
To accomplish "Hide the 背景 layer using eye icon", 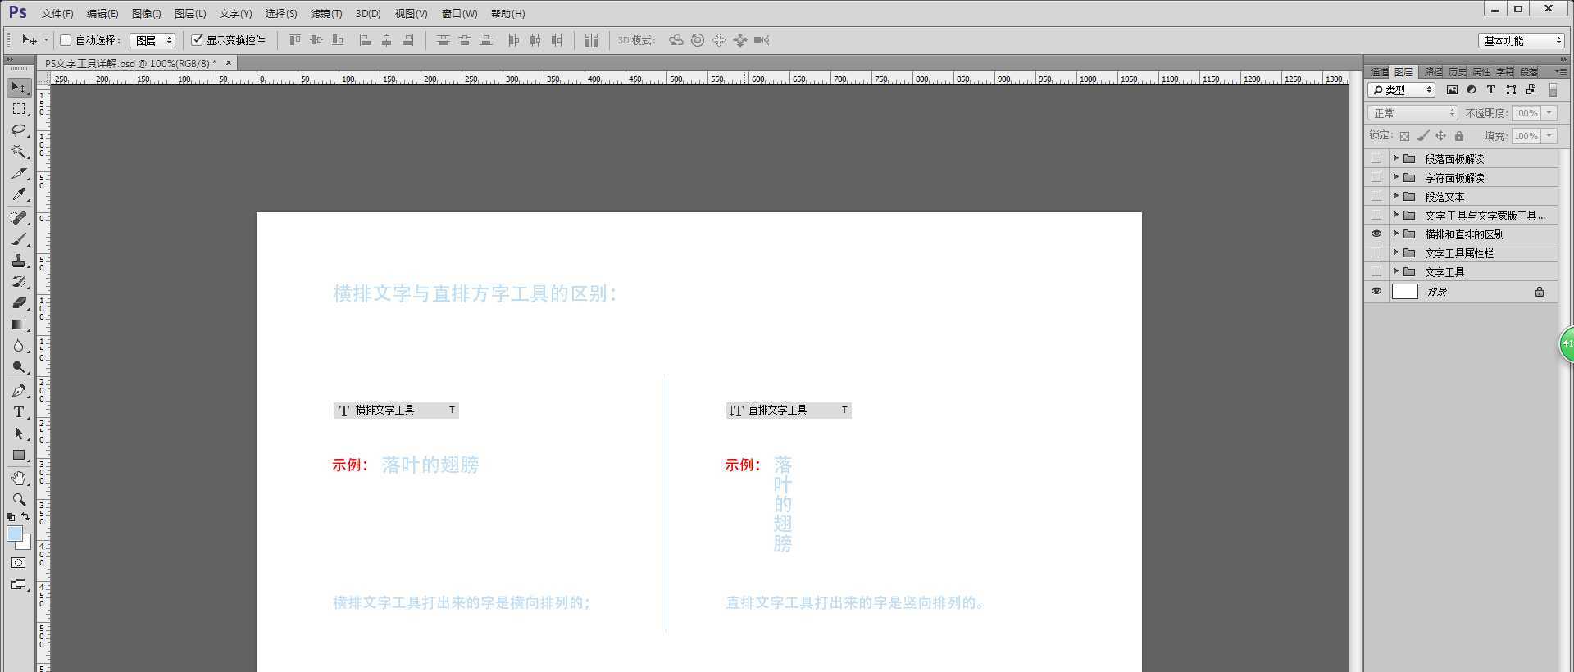I will 1376,292.
